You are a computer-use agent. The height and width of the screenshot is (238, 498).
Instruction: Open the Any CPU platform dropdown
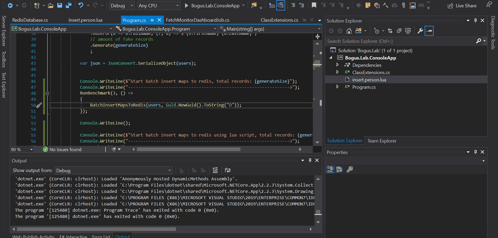click(x=158, y=6)
